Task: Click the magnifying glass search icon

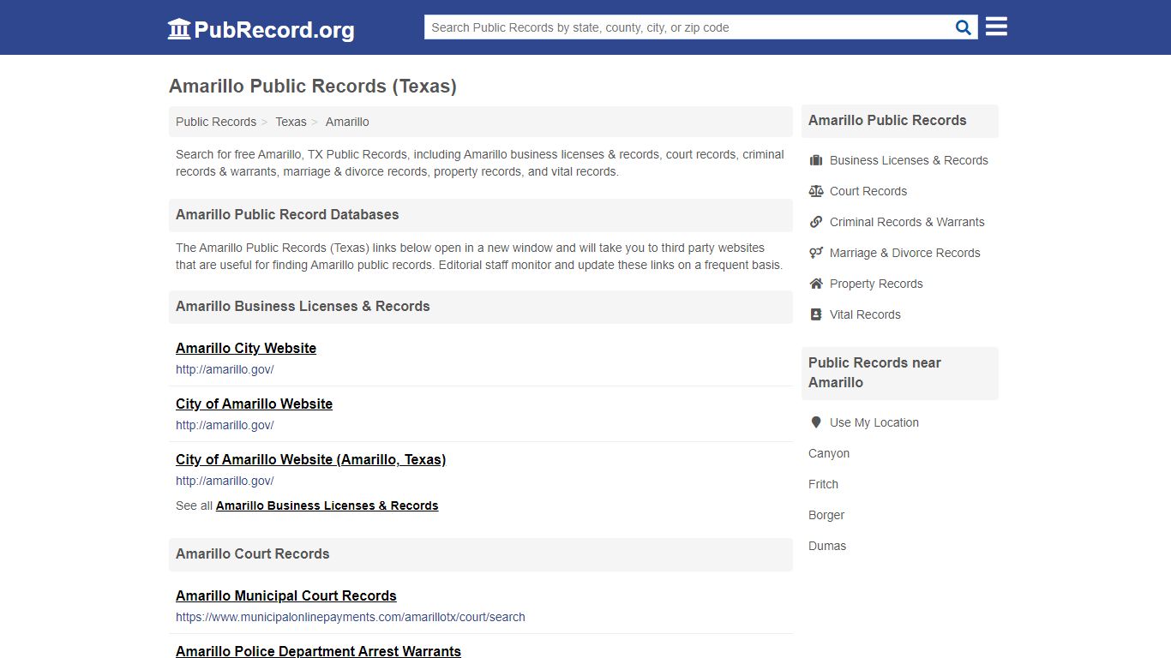Action: click(x=964, y=27)
